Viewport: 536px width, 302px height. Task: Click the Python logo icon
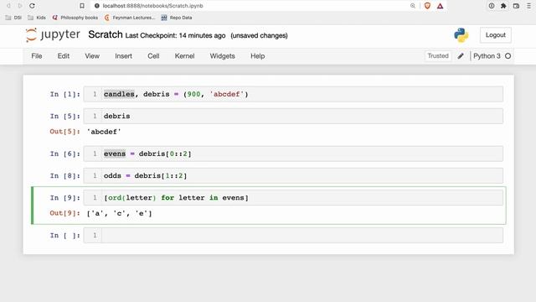[461, 35]
